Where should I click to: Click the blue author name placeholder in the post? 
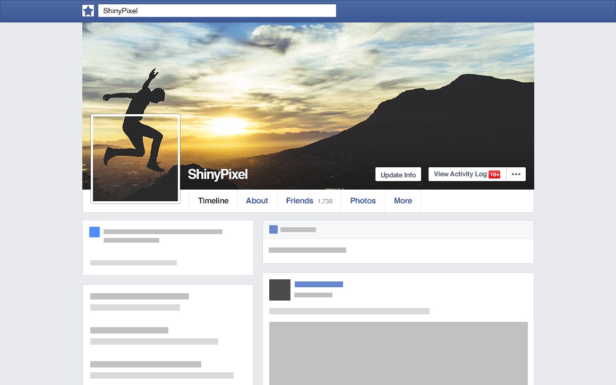click(x=319, y=285)
